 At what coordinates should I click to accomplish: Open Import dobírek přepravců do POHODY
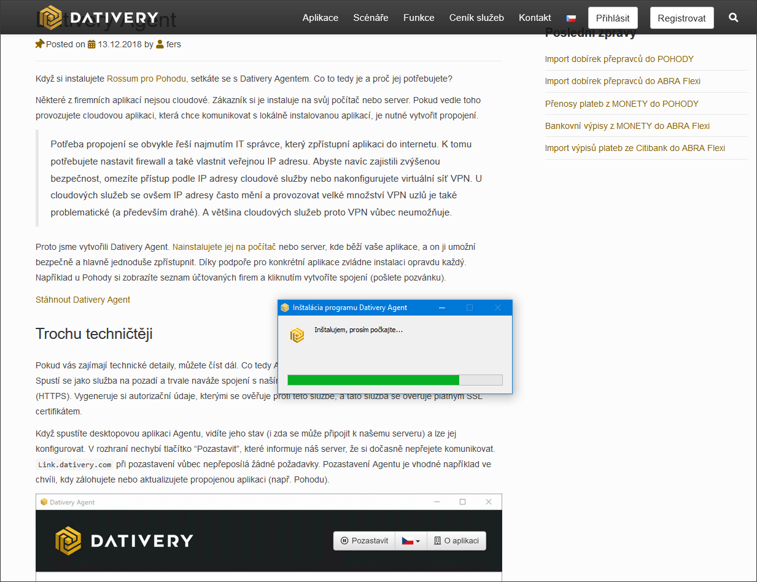(619, 59)
